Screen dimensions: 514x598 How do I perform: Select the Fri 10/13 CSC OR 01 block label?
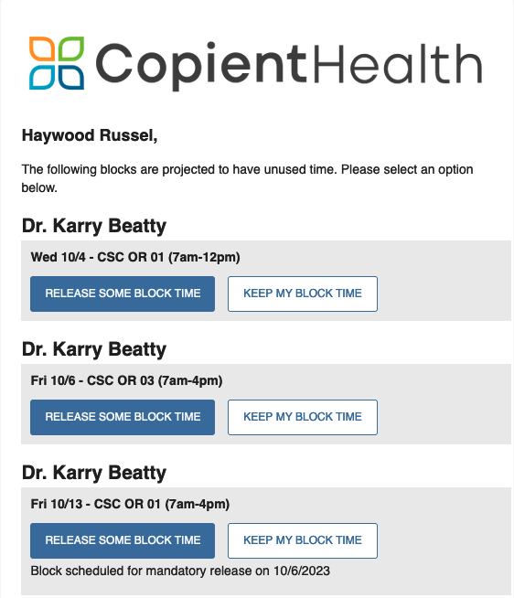(x=130, y=504)
